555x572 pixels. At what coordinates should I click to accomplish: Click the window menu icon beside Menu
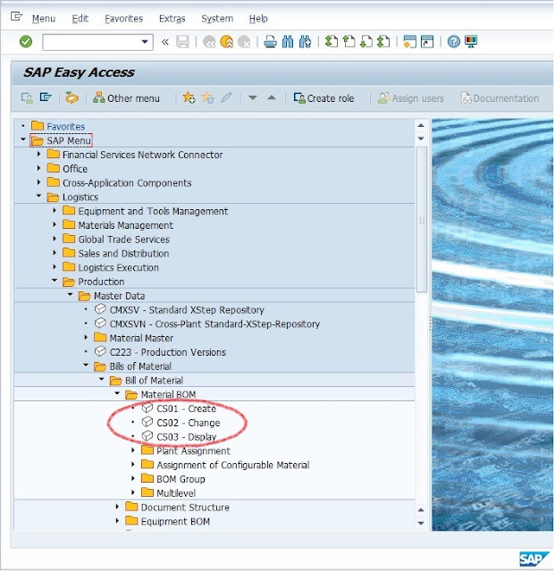pos(16,16)
